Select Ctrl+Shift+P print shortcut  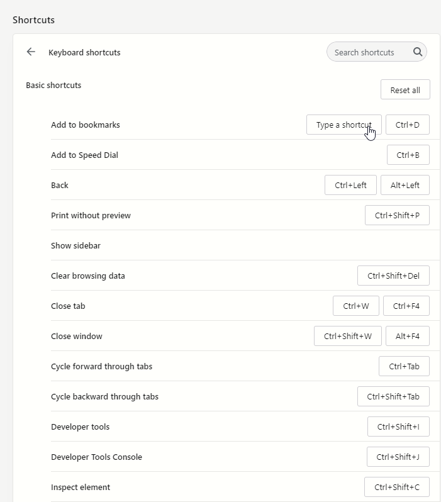397,215
